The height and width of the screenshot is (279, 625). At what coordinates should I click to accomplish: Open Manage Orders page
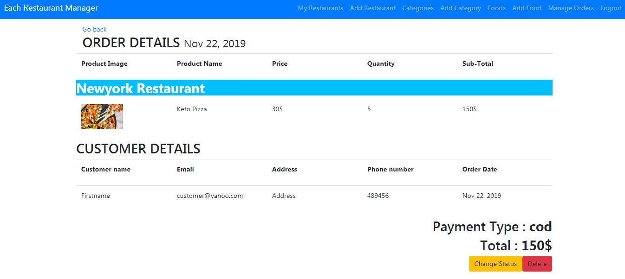click(571, 8)
